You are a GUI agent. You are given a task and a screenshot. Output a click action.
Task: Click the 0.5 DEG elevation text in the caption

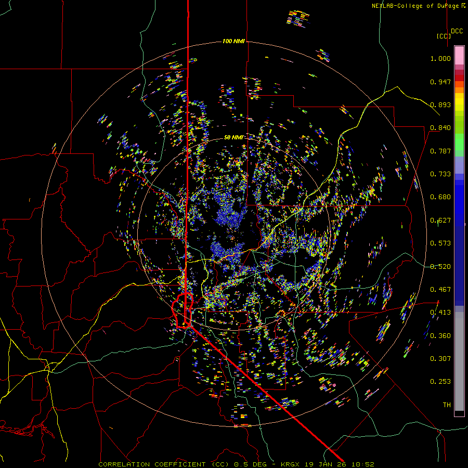point(251,464)
